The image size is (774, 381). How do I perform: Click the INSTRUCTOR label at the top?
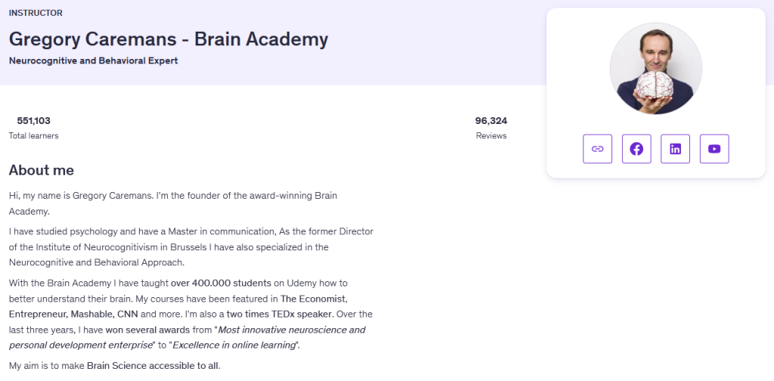point(36,13)
